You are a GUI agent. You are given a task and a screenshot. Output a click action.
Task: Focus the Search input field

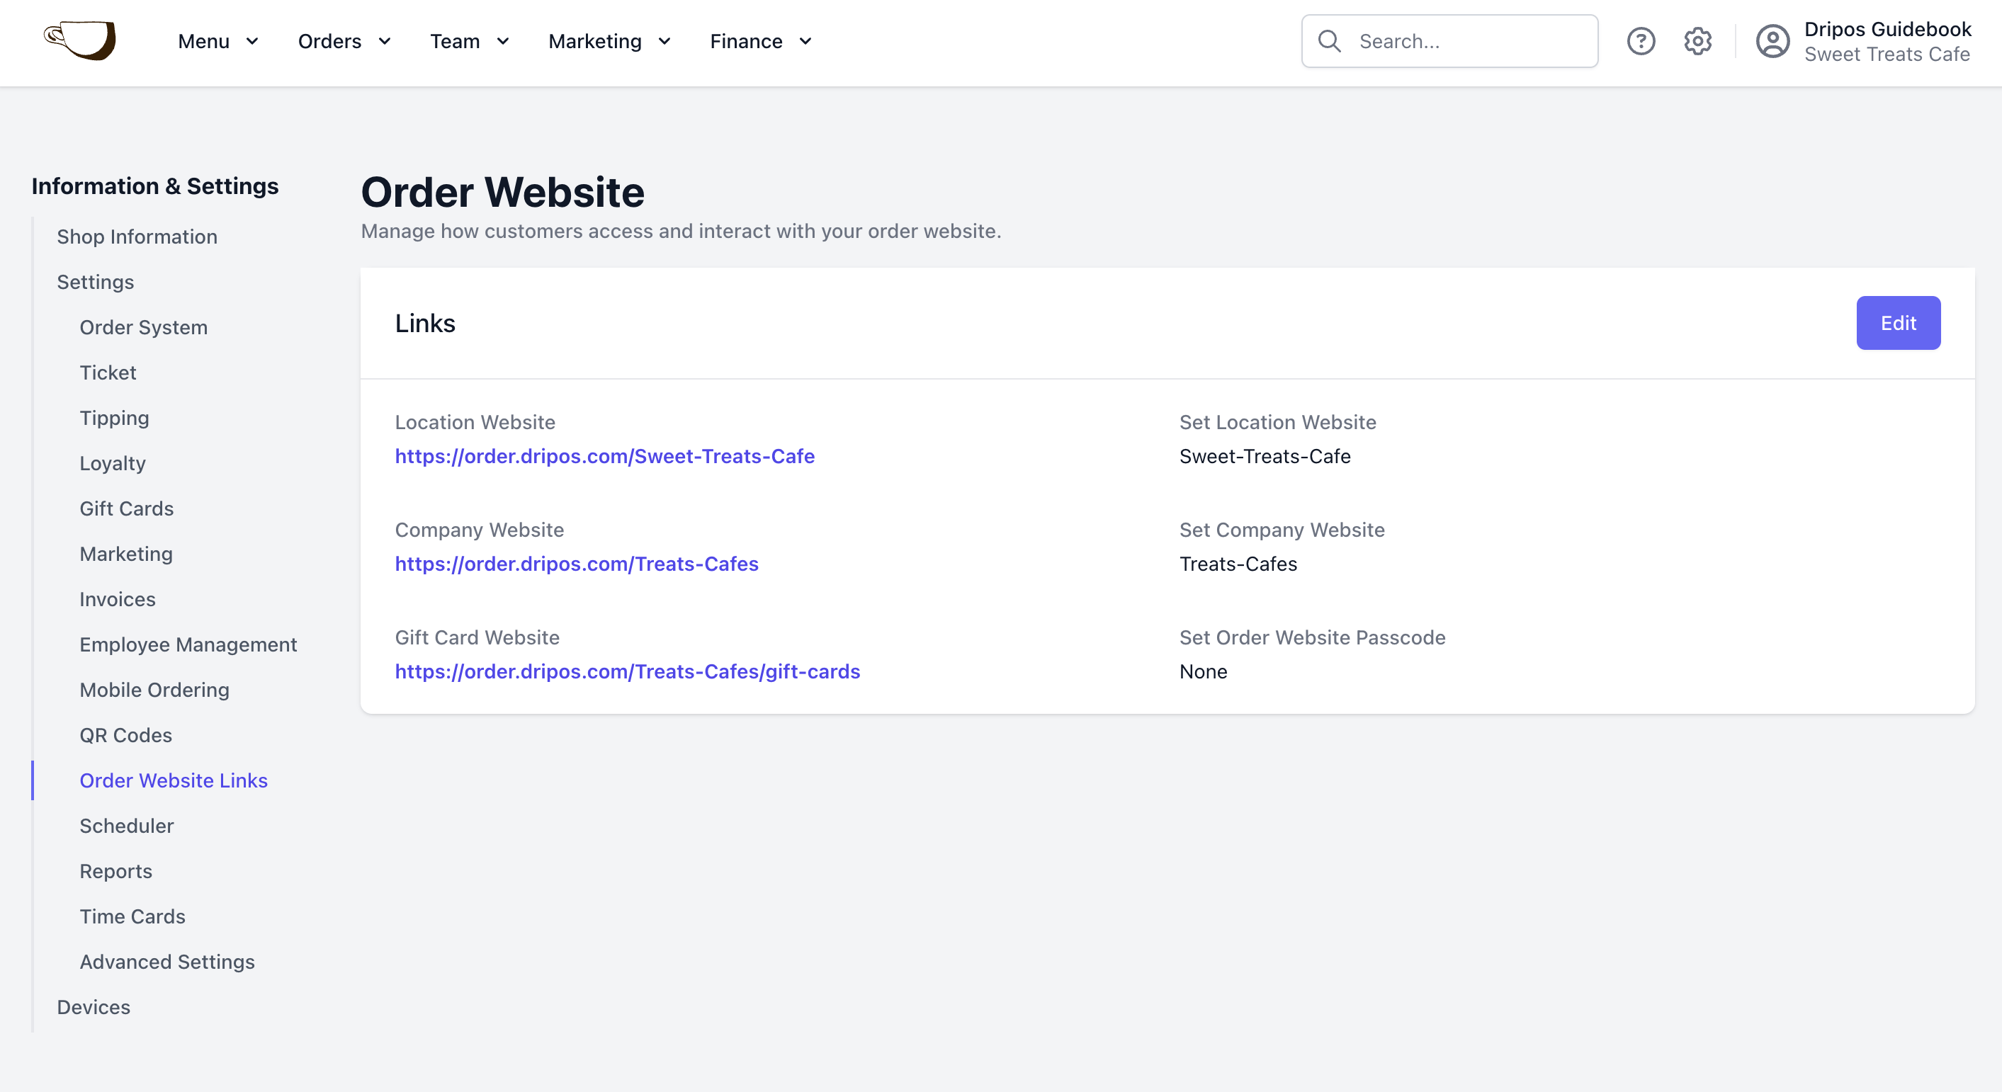(1449, 41)
